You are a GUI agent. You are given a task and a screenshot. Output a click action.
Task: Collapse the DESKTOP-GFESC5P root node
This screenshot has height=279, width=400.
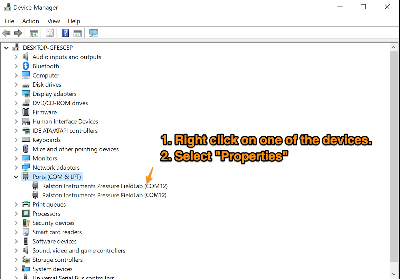pyautogui.click(x=6, y=48)
